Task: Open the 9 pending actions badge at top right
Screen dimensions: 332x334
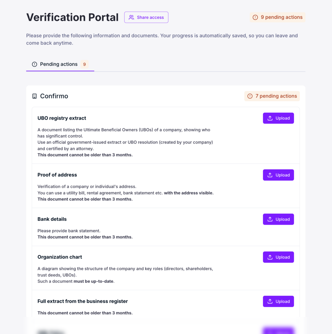Action: point(278,17)
